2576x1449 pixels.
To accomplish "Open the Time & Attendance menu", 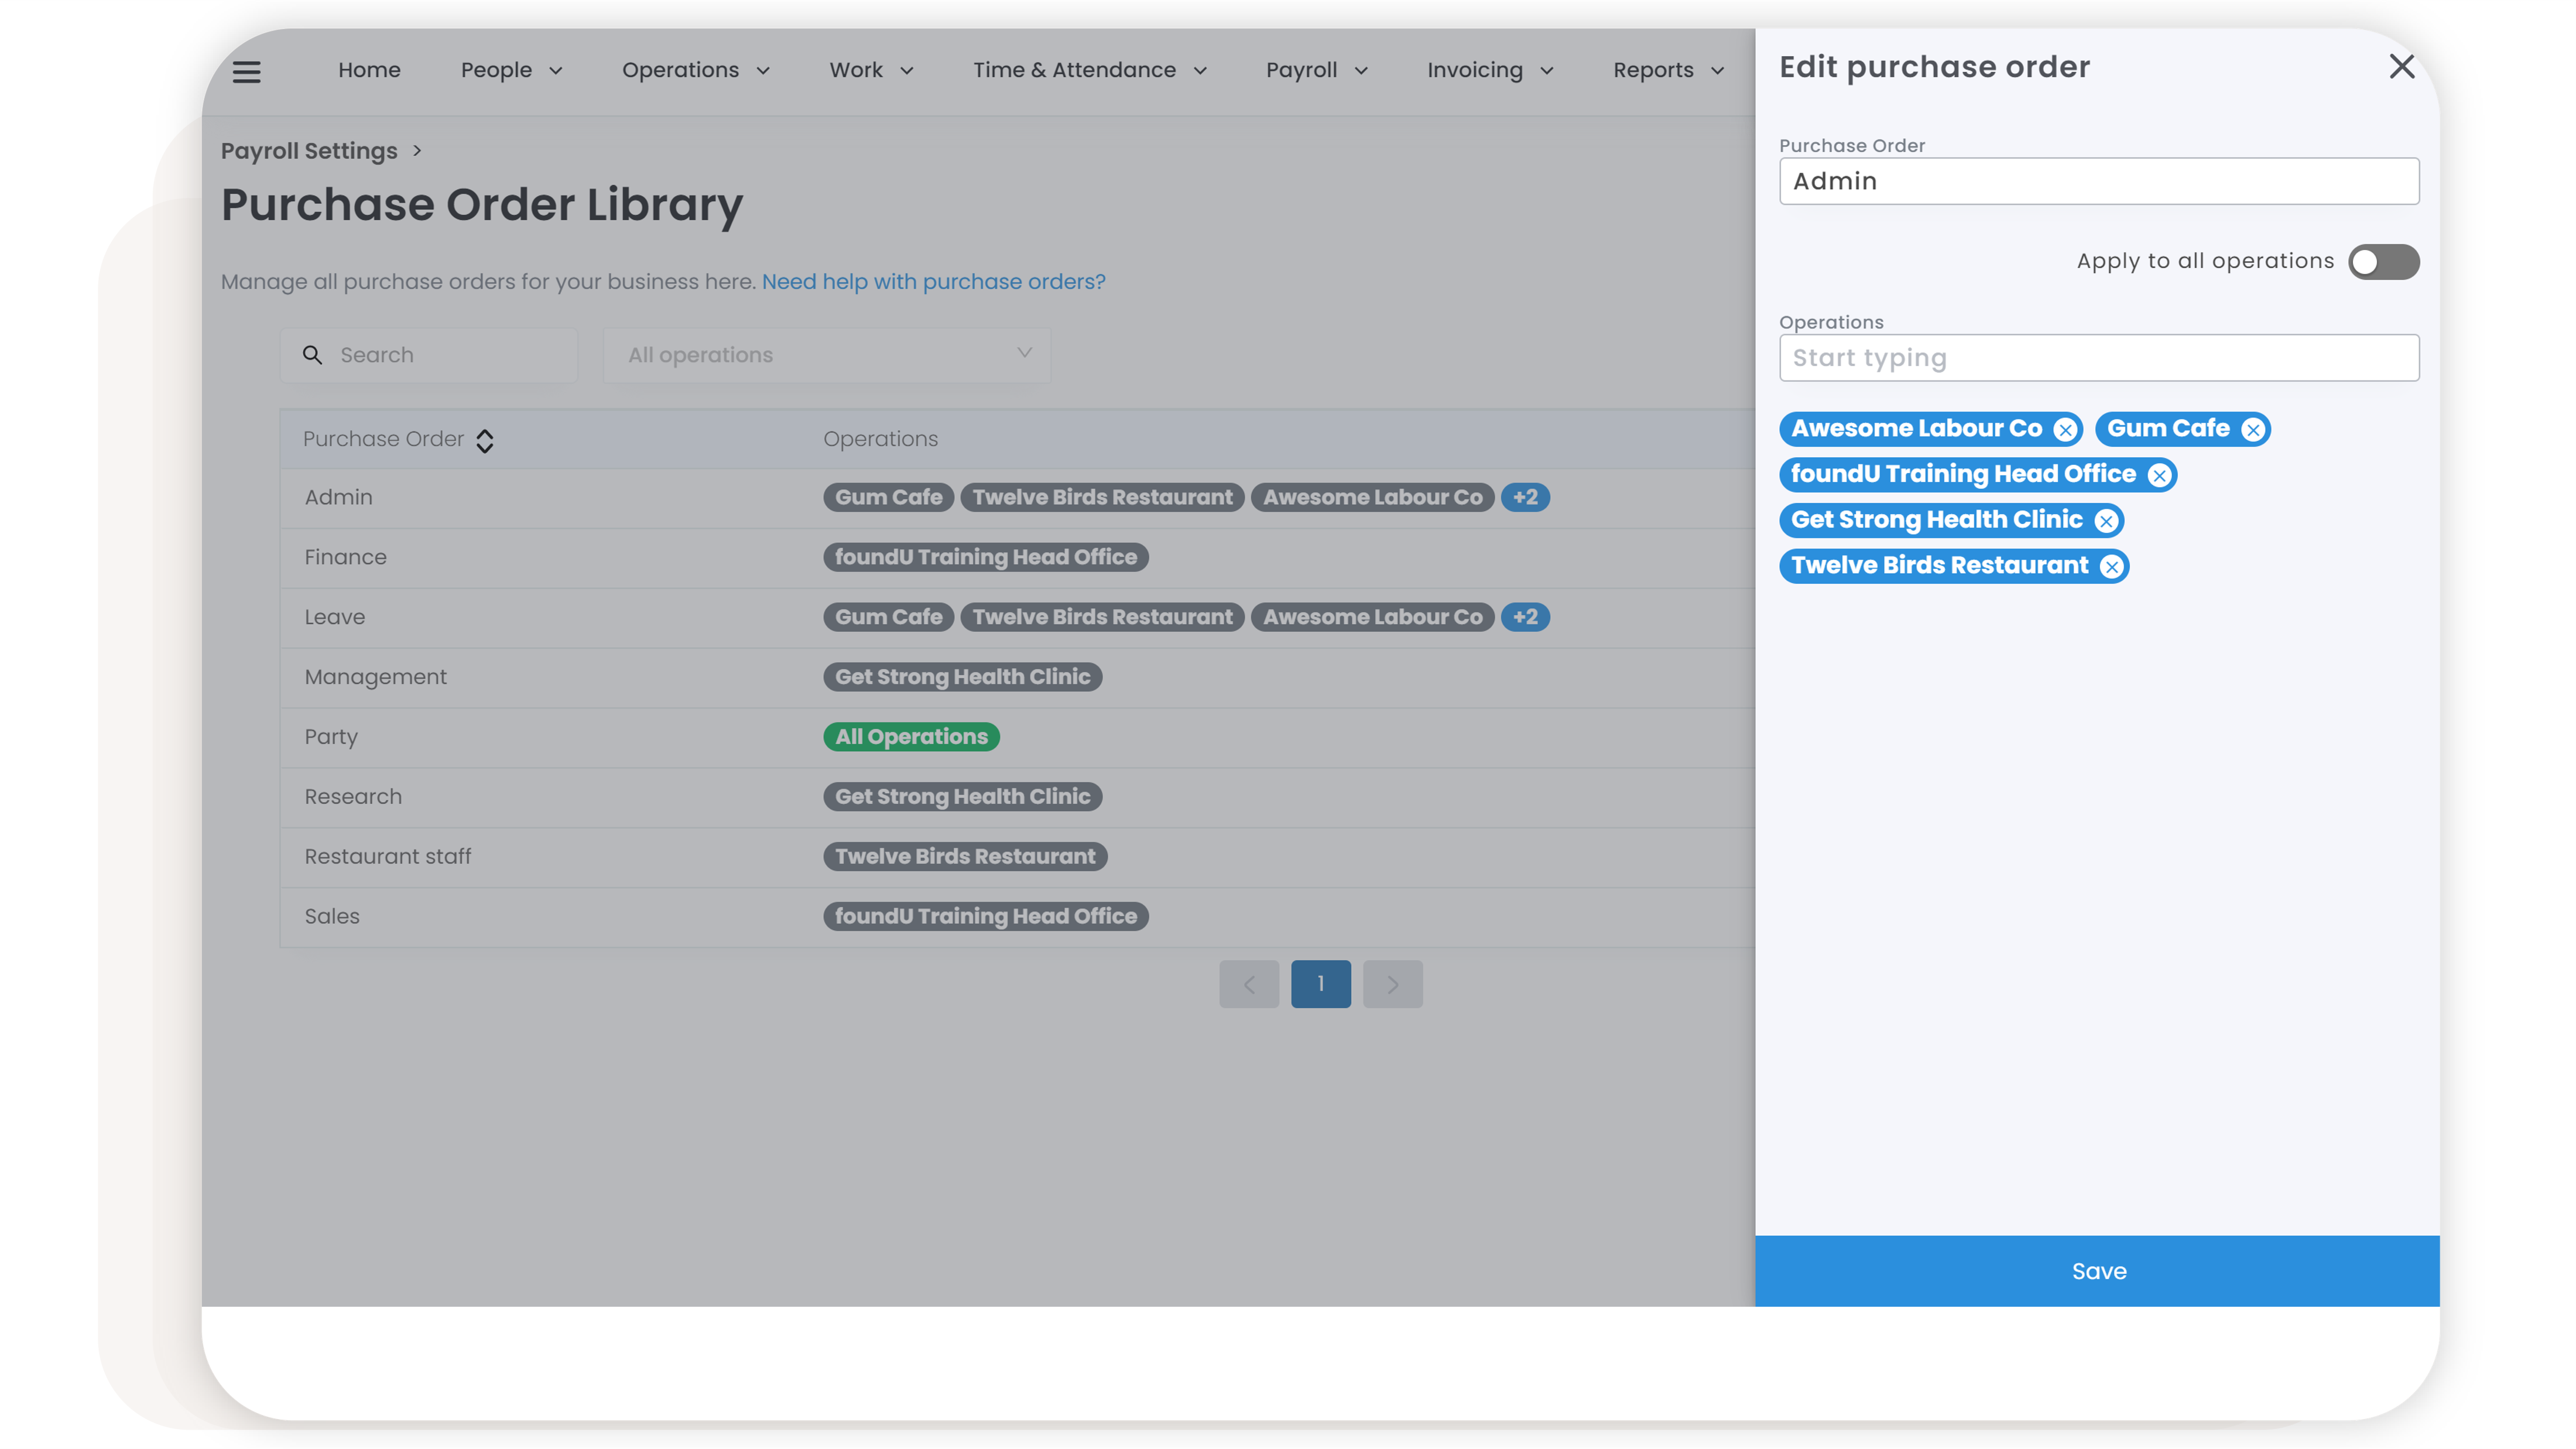I will point(1089,70).
